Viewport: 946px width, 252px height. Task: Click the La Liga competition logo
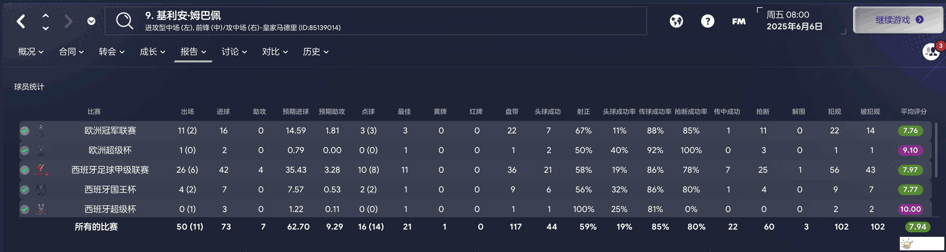(41, 170)
